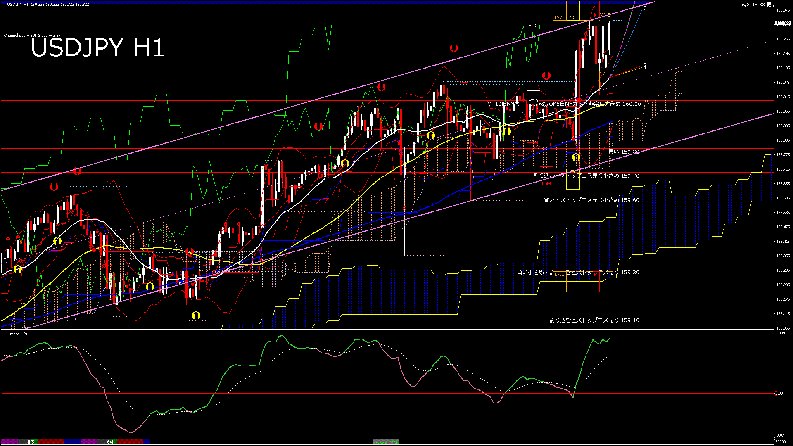Click the 6/8 06:38 update timestamp

758,5
